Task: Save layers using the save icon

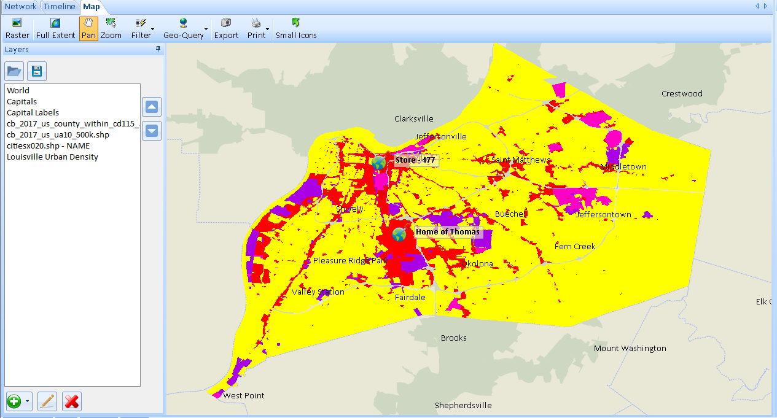Action: click(36, 71)
